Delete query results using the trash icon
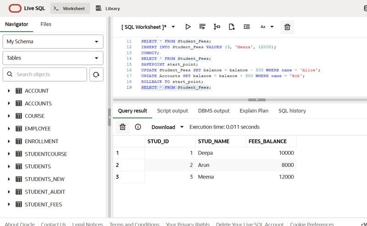Image resolution: width=367 pixels, height=226 pixels. tap(122, 127)
